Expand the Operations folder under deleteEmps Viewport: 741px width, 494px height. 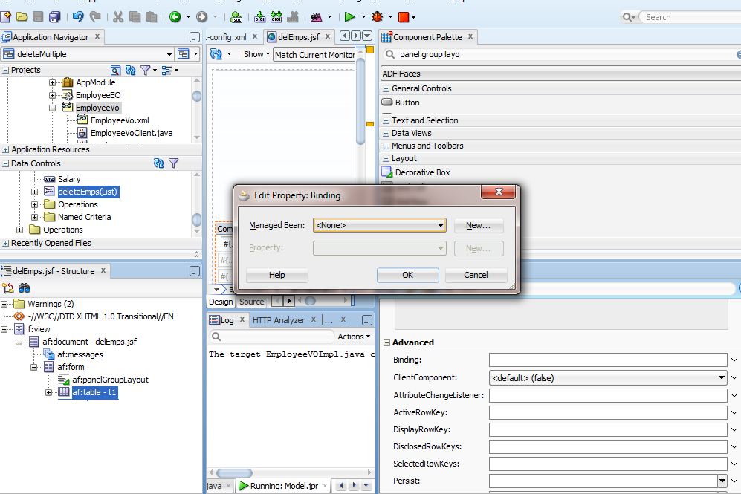pos(36,204)
